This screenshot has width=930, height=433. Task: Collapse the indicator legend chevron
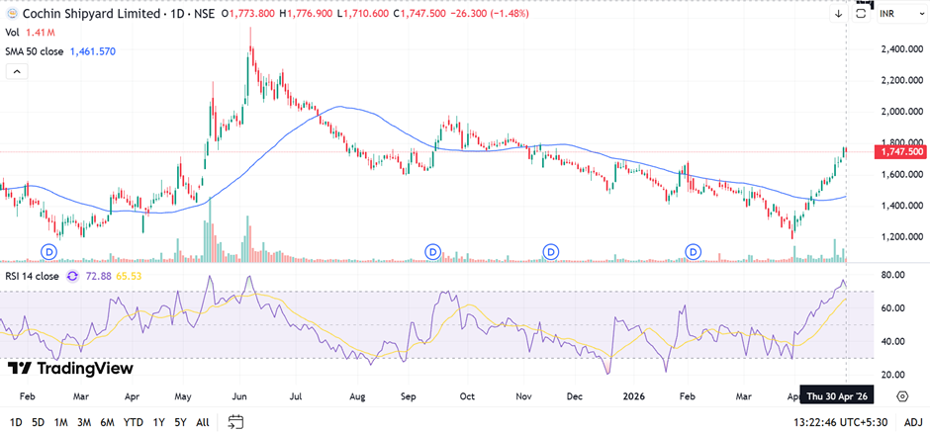tap(16, 71)
